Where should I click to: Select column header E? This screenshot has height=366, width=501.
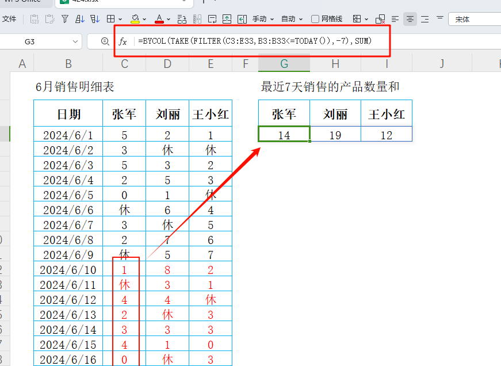point(211,64)
